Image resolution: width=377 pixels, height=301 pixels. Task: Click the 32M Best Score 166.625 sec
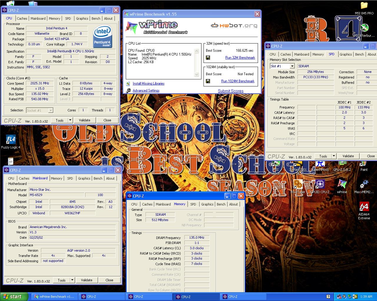(244, 51)
